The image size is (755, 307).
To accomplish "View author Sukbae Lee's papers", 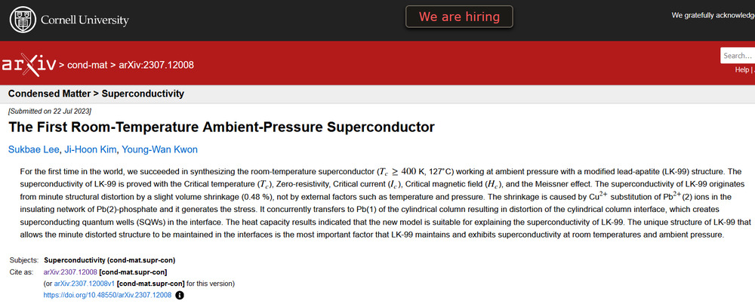I will (34, 149).
